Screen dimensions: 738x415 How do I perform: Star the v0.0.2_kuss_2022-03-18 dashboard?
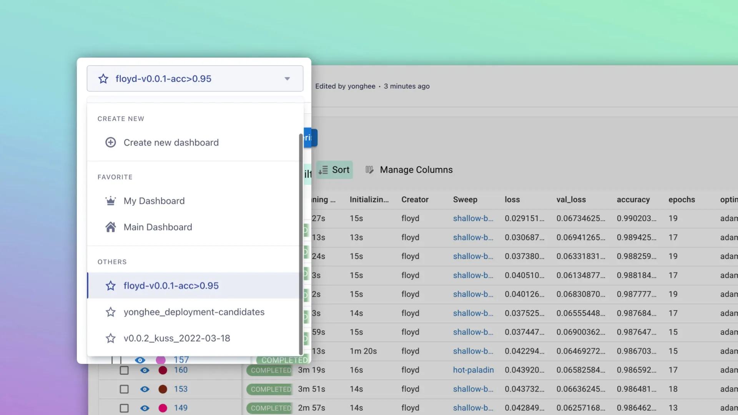point(111,338)
